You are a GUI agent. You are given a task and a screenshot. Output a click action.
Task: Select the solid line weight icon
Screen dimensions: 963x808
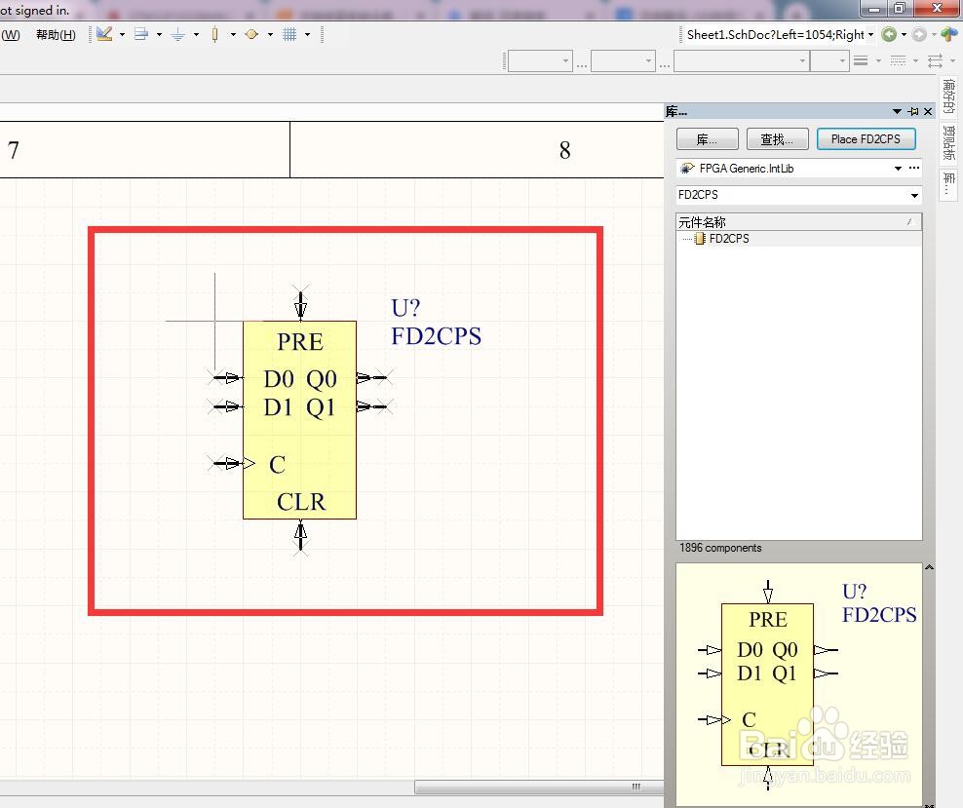click(x=861, y=60)
